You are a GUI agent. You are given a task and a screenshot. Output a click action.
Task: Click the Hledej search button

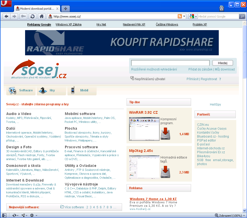point(223,63)
